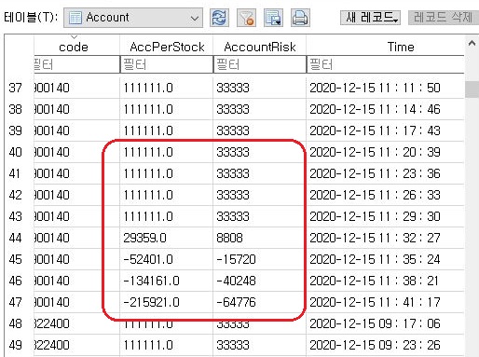Click code cell in row 48
The height and width of the screenshot is (357, 479).
click(x=76, y=323)
